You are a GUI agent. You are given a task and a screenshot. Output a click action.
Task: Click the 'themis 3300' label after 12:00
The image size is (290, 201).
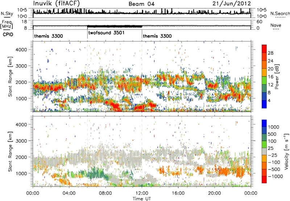coord(157,36)
